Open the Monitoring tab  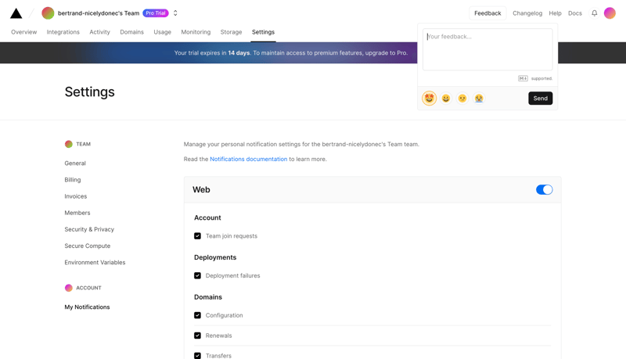tap(196, 32)
